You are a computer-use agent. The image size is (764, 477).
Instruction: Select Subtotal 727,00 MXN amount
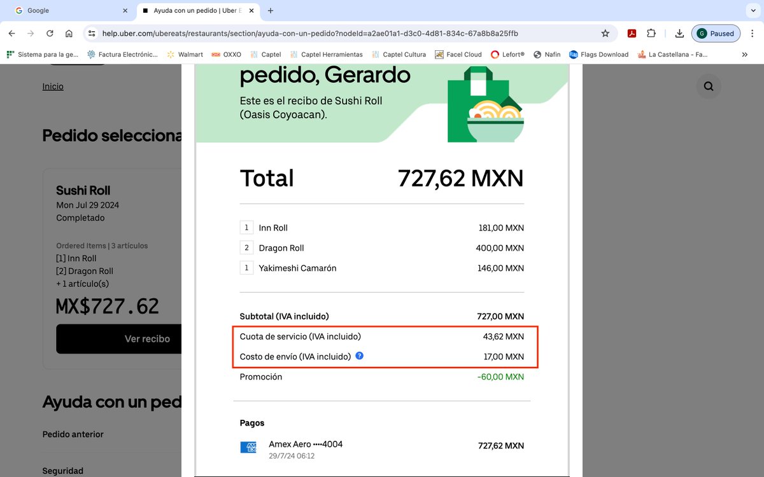(x=500, y=316)
